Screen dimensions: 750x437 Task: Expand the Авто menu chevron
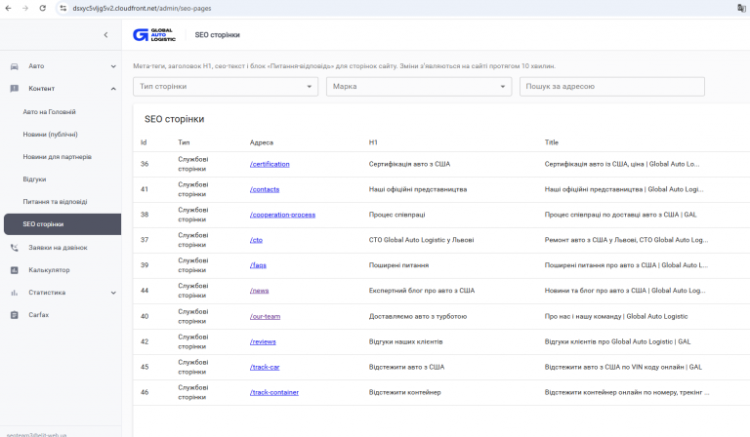coord(113,66)
